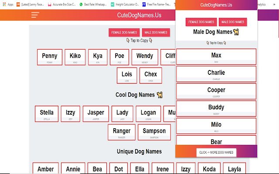The image size is (279, 174).
Task: Copy the name Irene
Action: [x=163, y=168]
